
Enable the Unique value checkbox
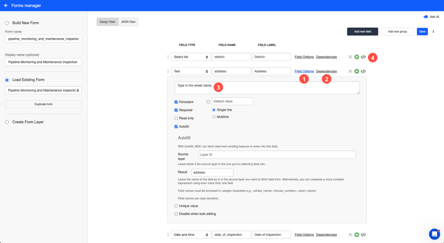click(x=176, y=206)
